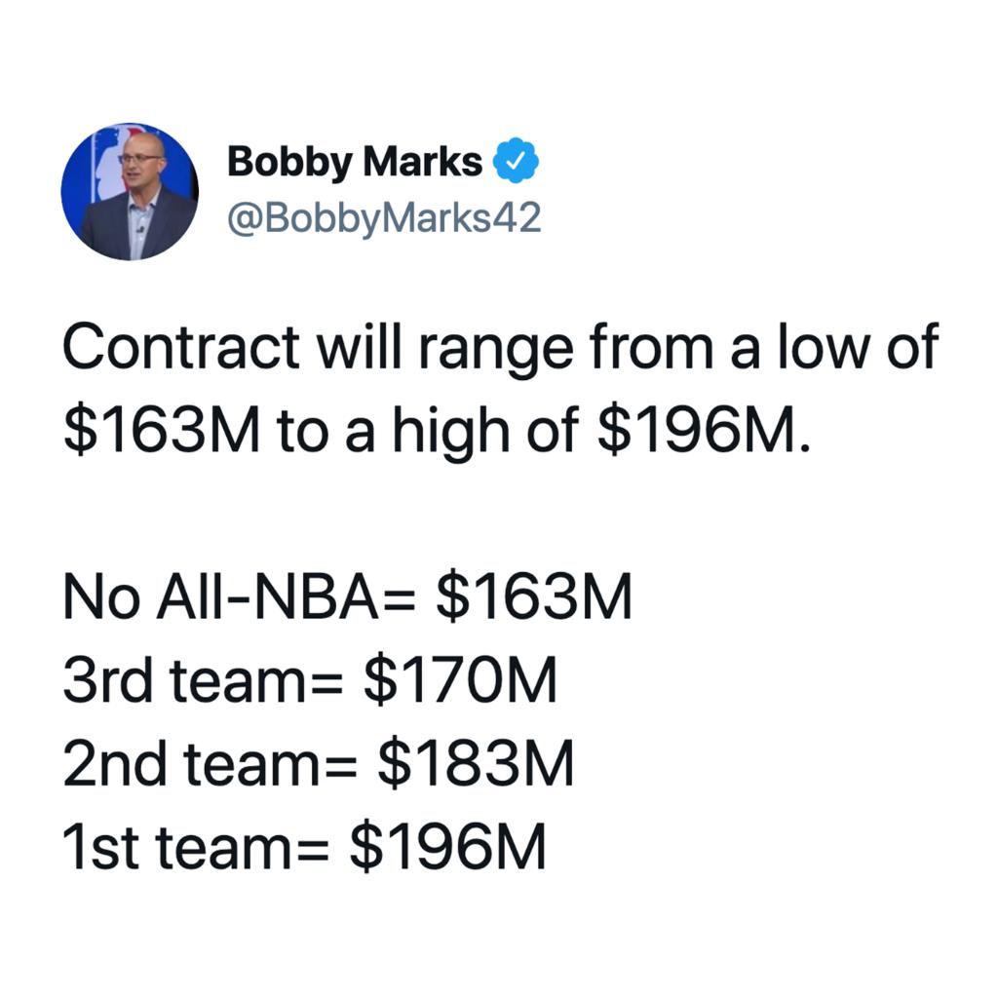Open the @BobbyMarks42 handle link
Image resolution: width=998 pixels, height=998 pixels.
pyautogui.click(x=384, y=219)
